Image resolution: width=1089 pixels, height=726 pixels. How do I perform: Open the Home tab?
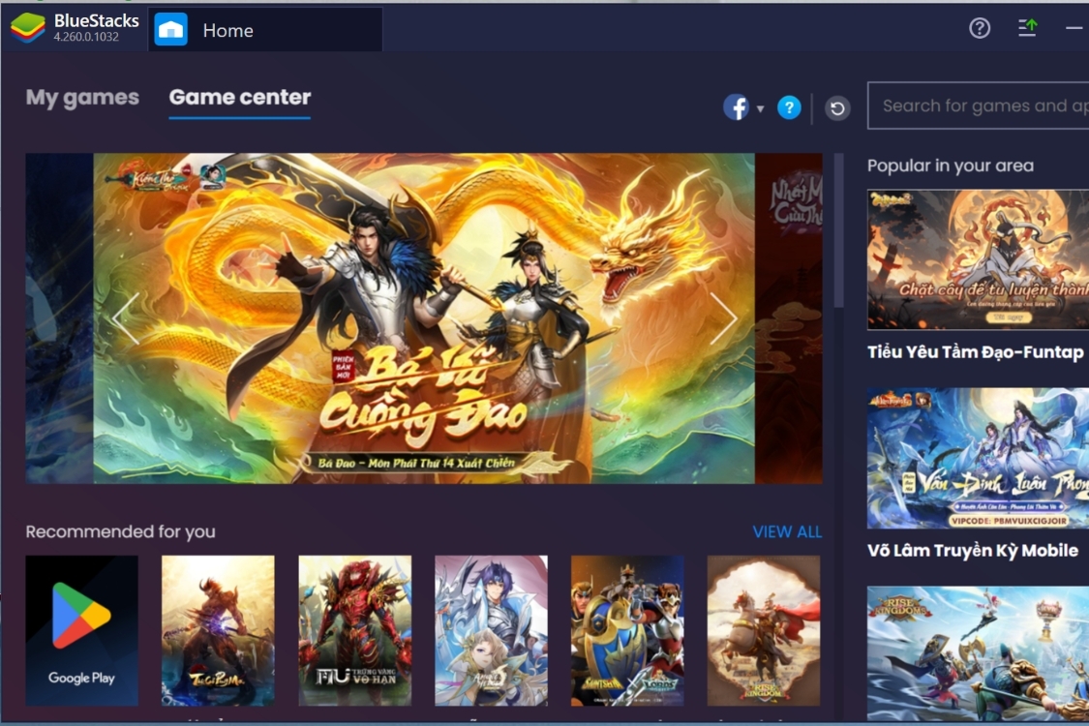pos(264,30)
